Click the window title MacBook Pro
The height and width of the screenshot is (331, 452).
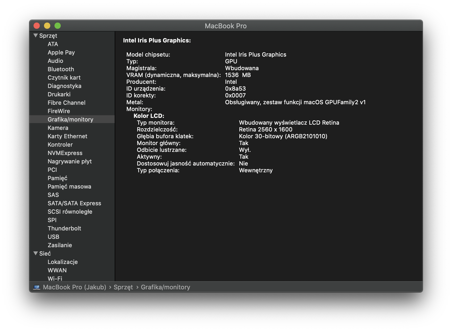(226, 26)
